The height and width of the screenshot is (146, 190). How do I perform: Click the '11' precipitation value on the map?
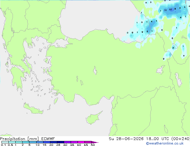[x=165, y=10]
